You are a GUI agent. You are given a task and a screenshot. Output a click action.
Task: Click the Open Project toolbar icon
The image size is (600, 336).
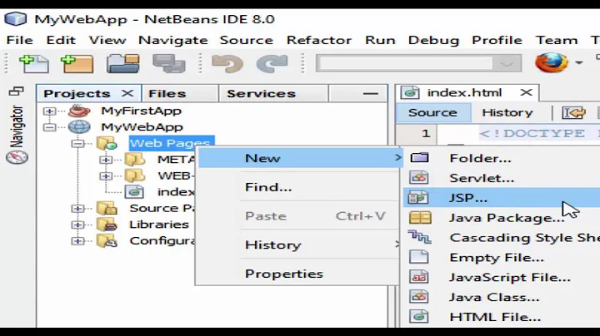[x=122, y=64]
